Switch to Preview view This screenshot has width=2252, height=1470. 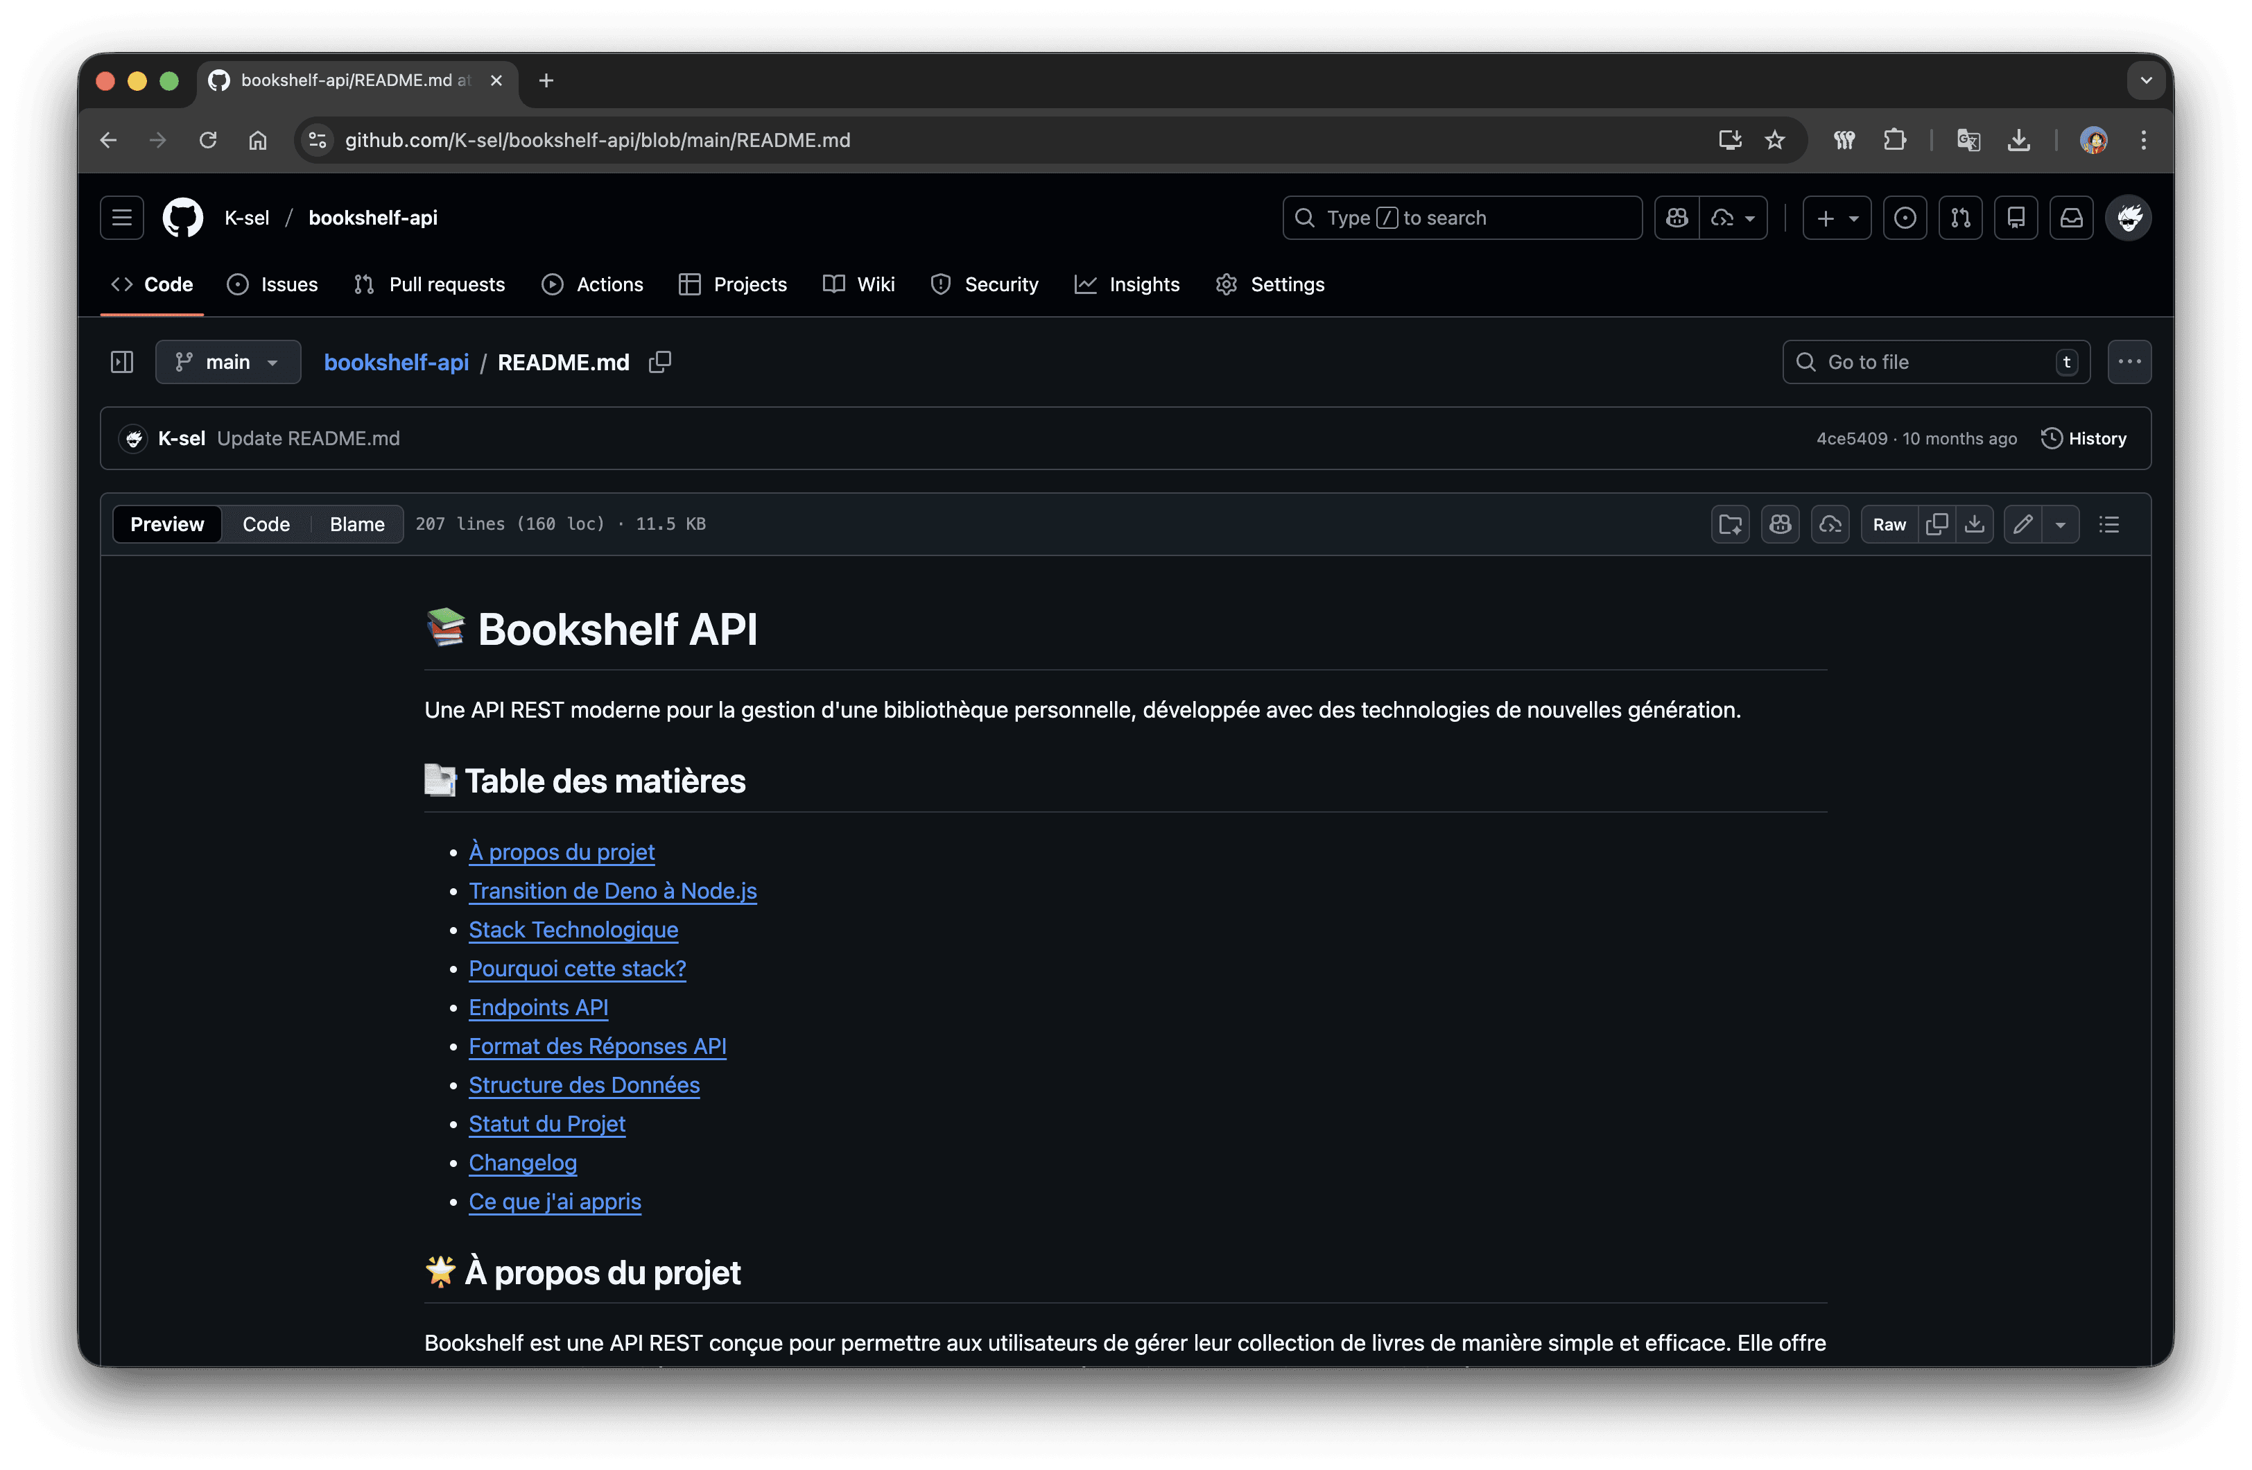point(166,524)
